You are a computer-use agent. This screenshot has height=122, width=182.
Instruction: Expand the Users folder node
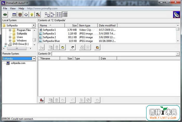pos(10,37)
